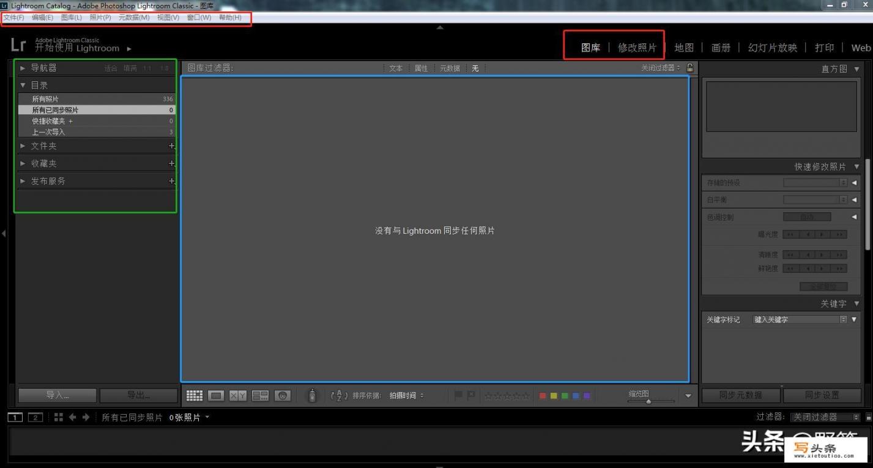873x468 pixels.
Task: Toggle the filmstrip filter switch
Action: (869, 418)
